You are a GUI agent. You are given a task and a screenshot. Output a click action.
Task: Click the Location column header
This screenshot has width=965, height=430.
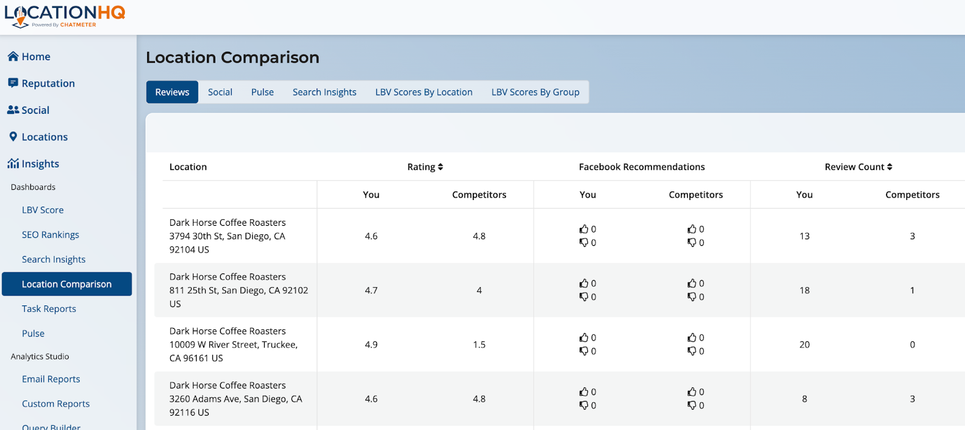[188, 167]
